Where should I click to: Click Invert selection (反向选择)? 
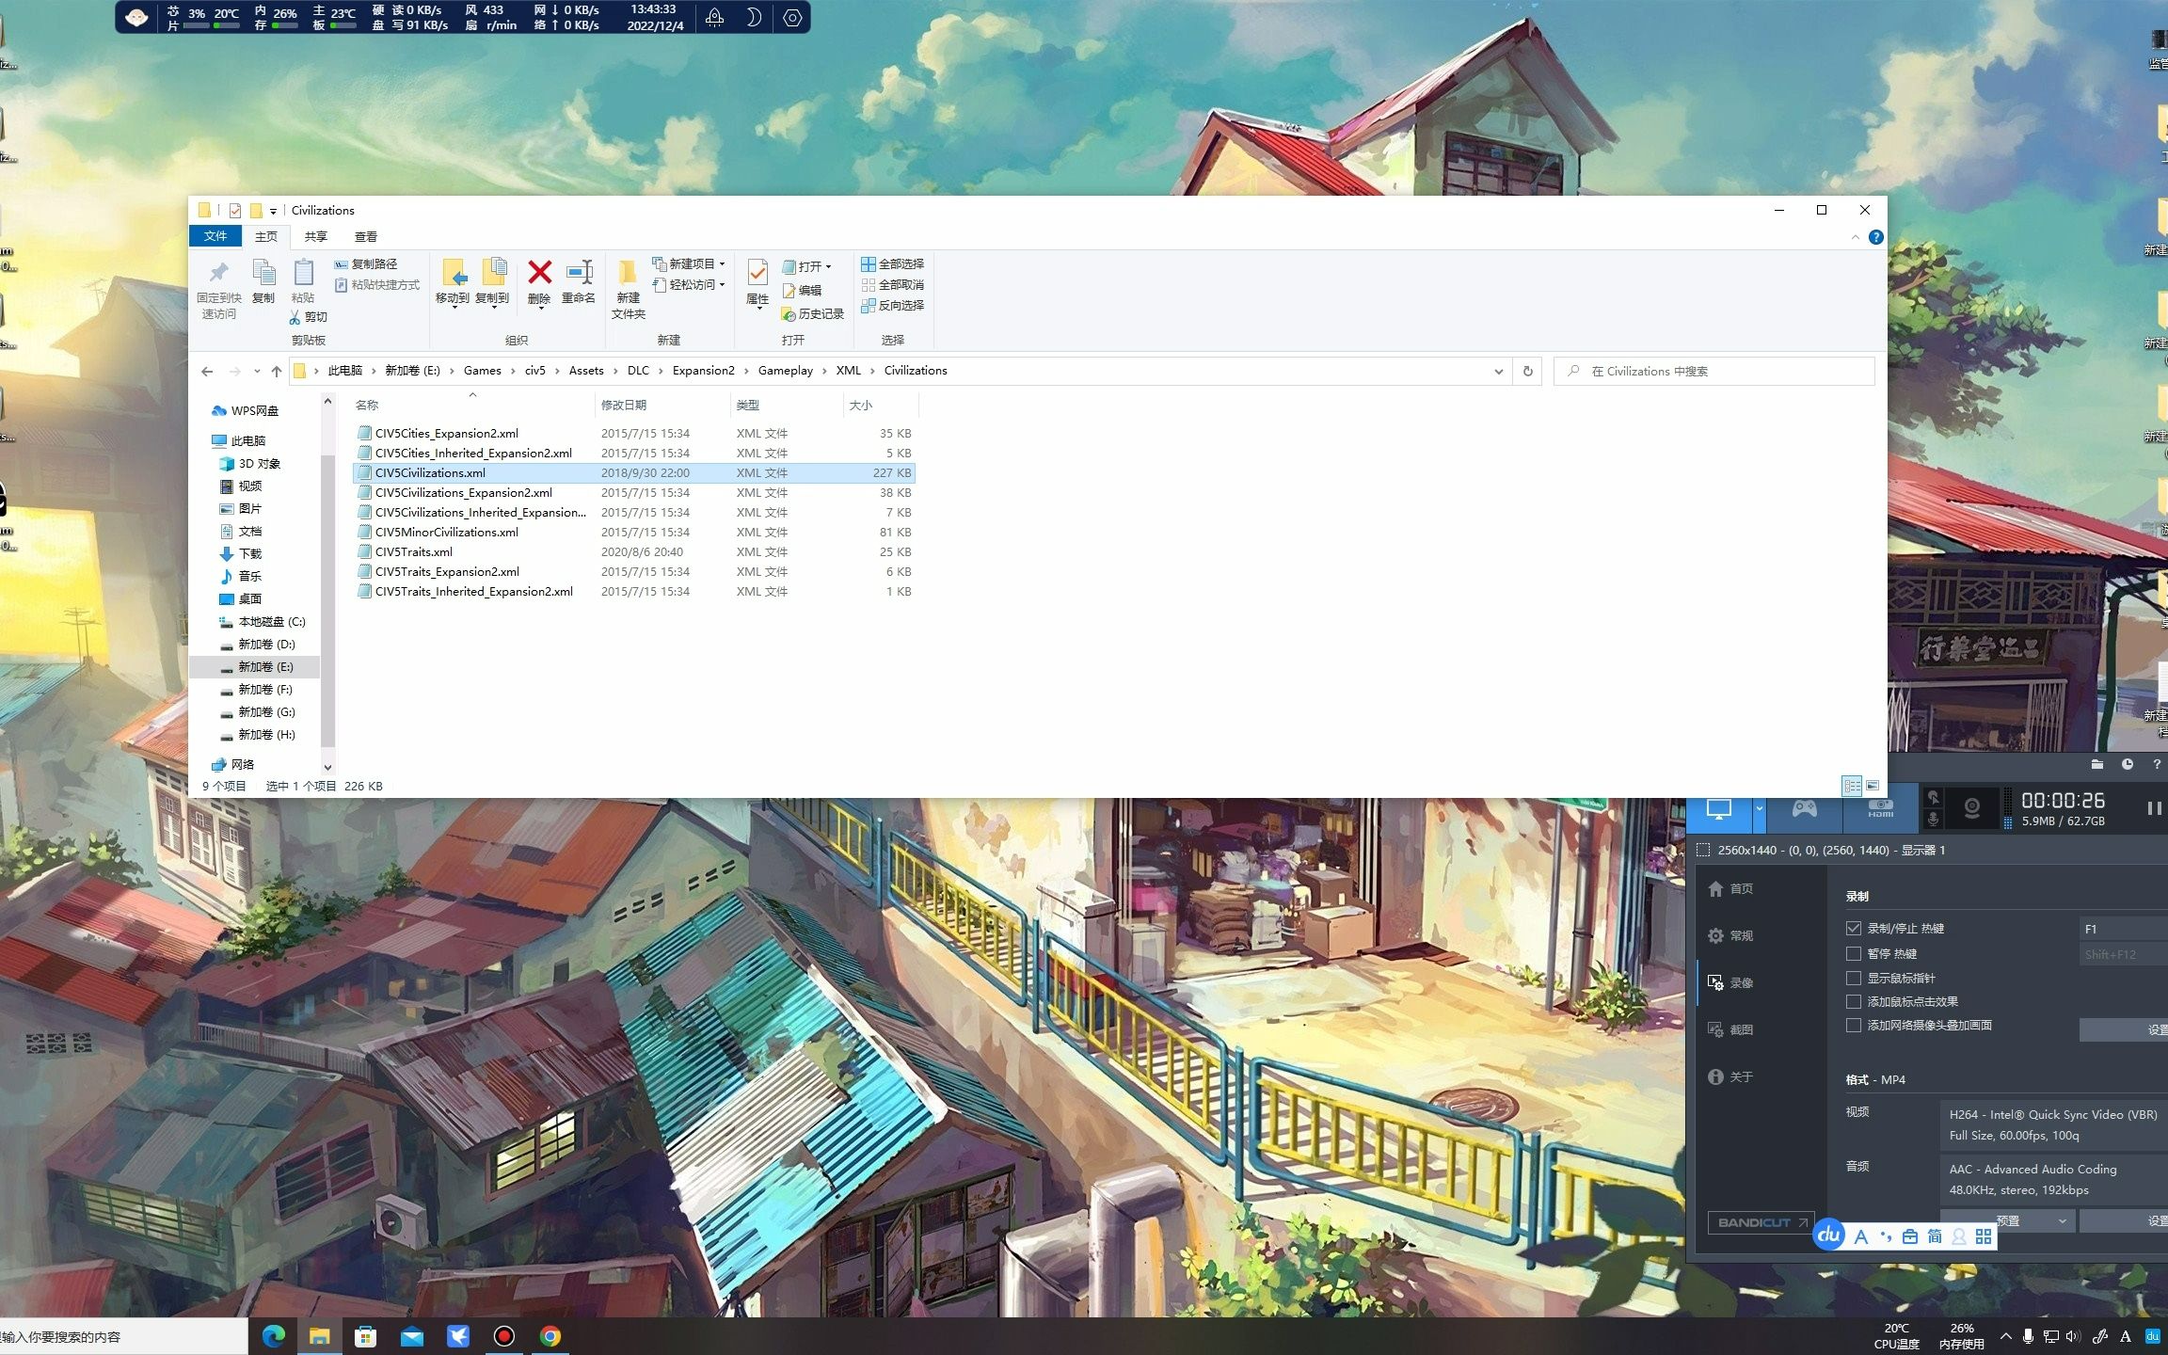pyautogui.click(x=893, y=306)
